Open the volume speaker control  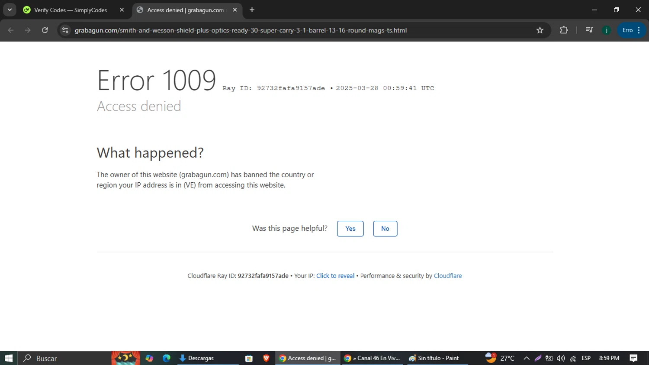561,358
